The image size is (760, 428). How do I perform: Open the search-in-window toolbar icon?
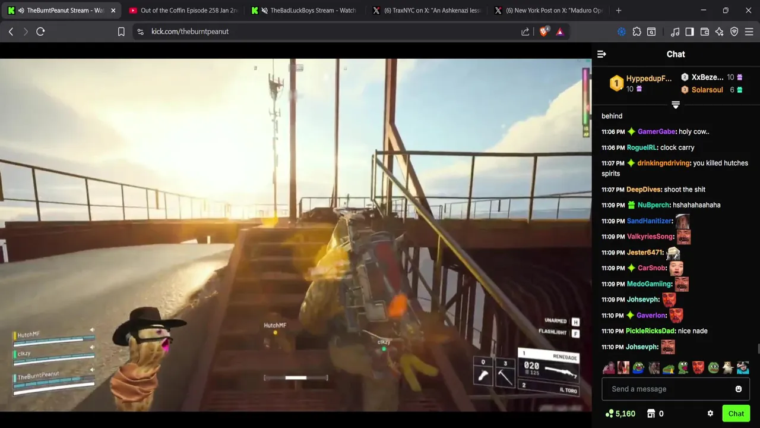(x=651, y=32)
